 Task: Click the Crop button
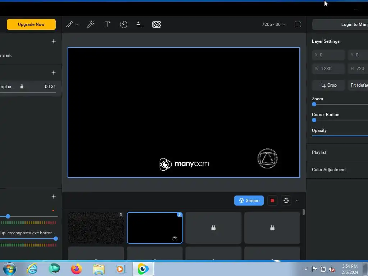coord(328,85)
